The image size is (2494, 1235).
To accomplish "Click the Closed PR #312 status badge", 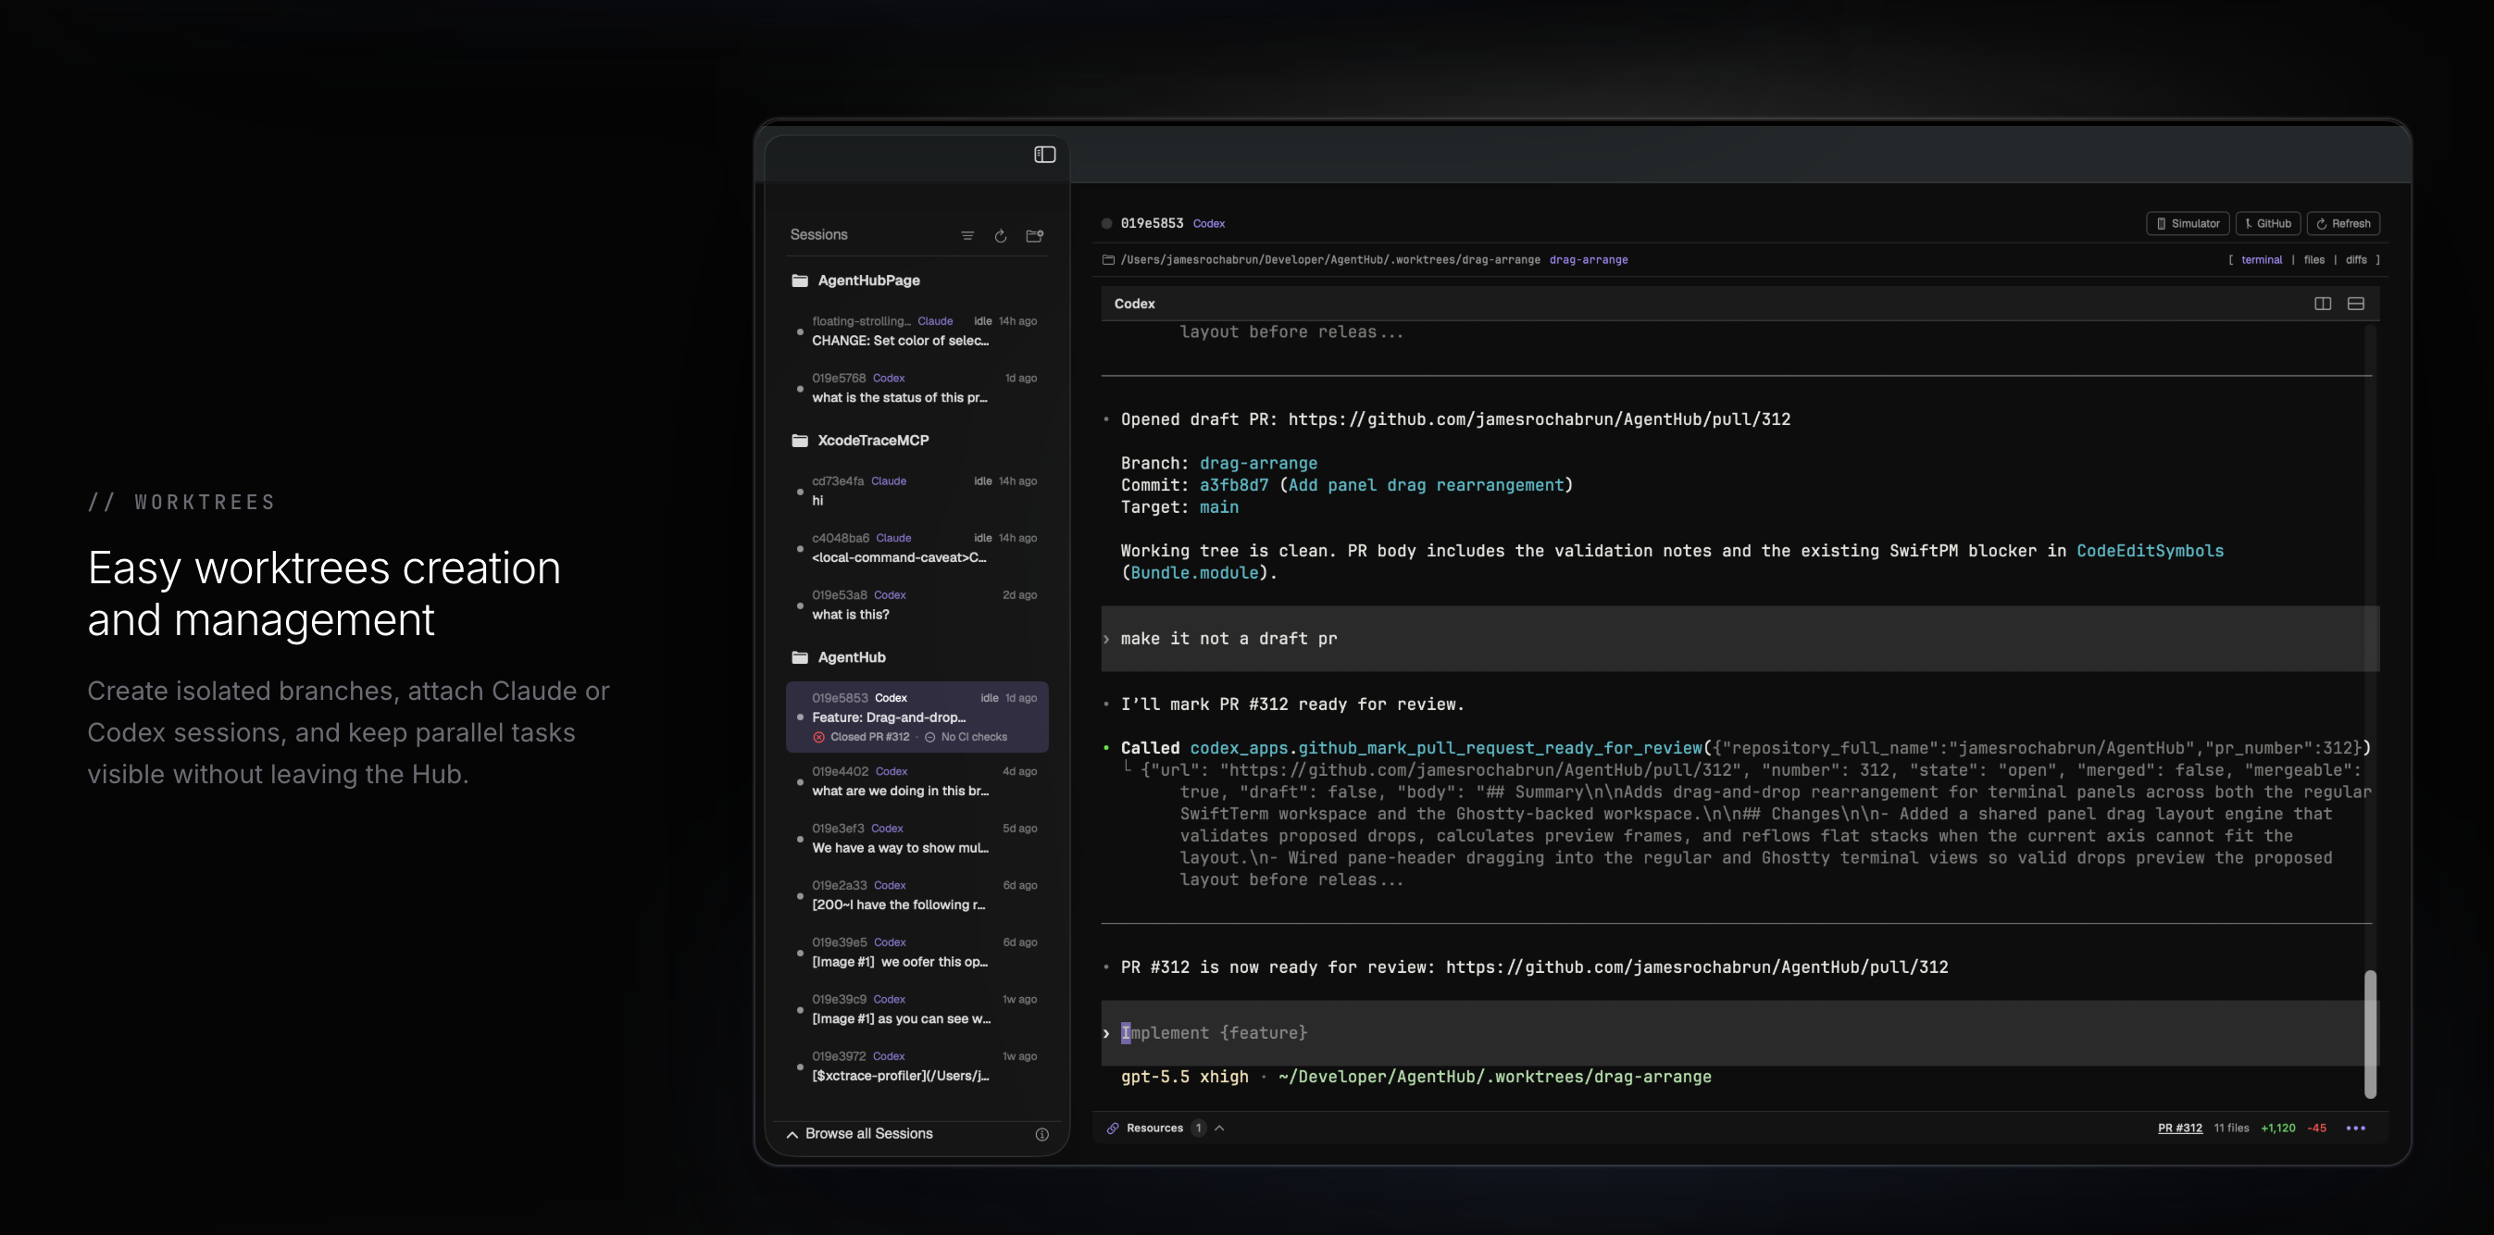I will (x=862, y=738).
